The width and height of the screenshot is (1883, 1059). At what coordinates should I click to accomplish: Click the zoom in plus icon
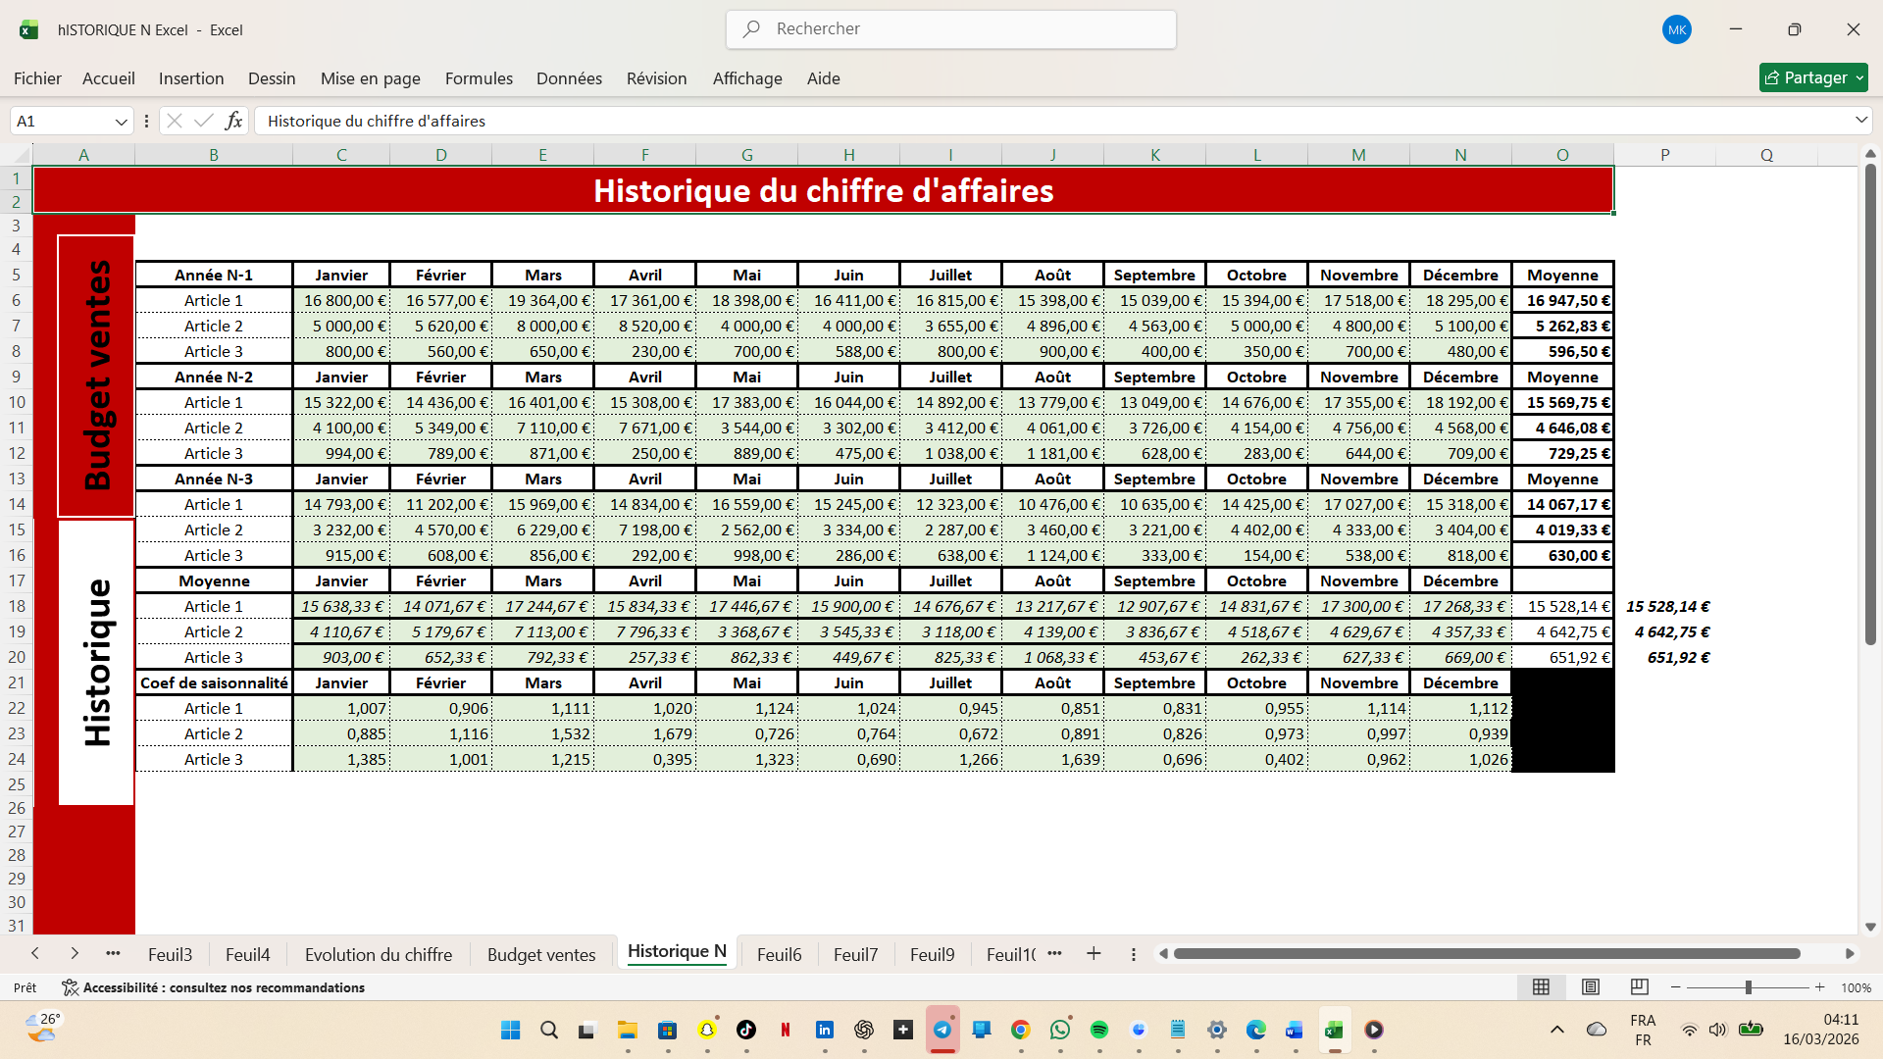[1820, 987]
